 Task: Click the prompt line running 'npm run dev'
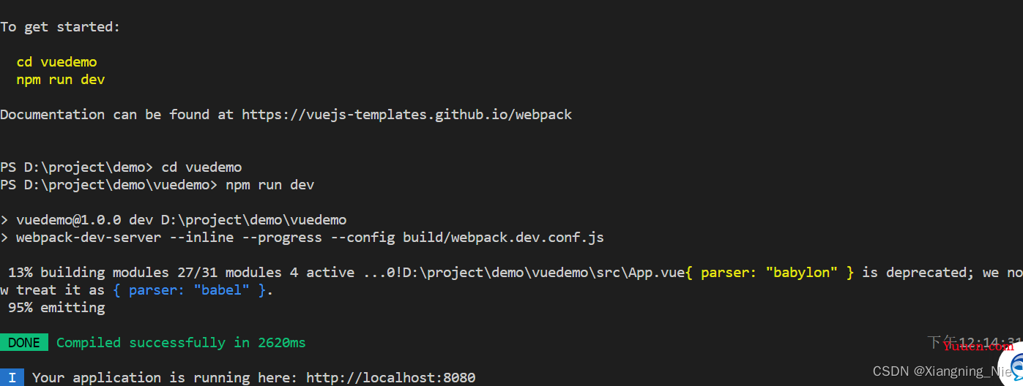[157, 184]
